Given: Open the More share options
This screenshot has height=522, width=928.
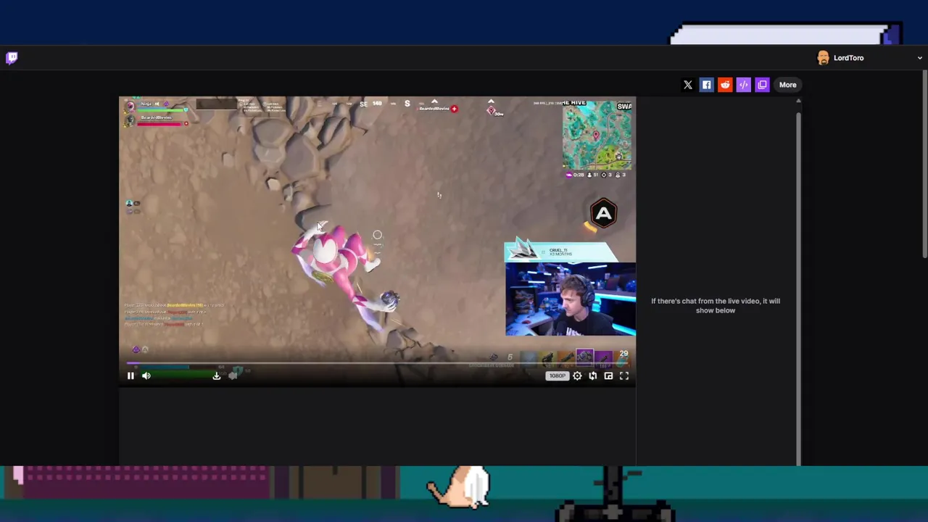Looking at the screenshot, I should tap(787, 85).
